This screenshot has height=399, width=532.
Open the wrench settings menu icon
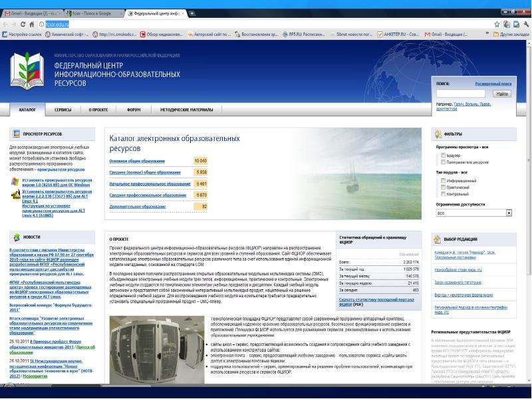click(527, 25)
